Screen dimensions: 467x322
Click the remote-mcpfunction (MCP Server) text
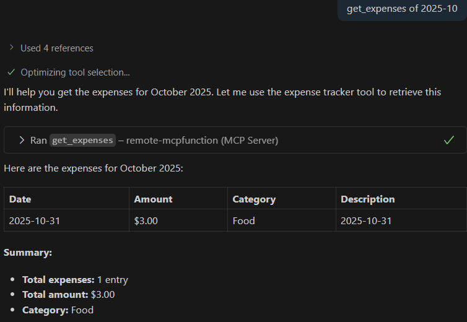coord(202,141)
